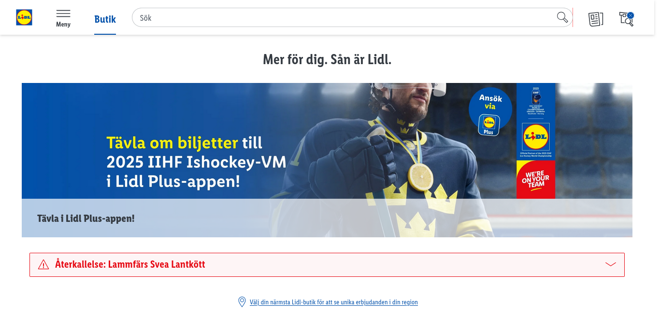Open the hamburger Meny icon

[63, 14]
